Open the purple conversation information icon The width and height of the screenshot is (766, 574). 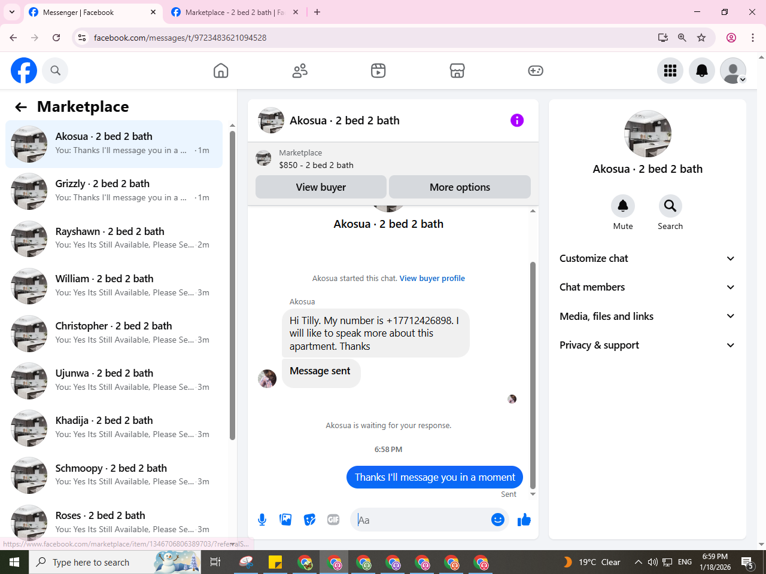tap(517, 120)
